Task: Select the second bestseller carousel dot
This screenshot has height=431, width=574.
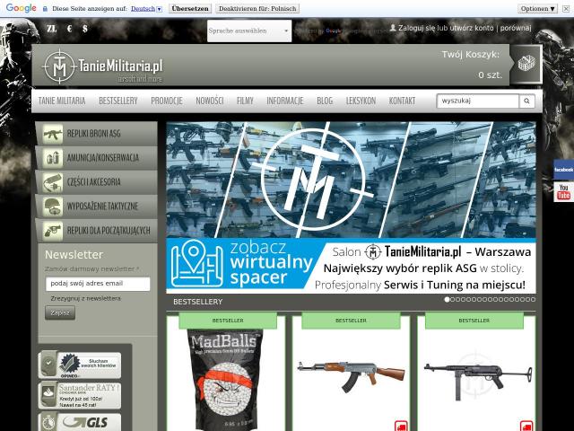Action: tap(452, 299)
